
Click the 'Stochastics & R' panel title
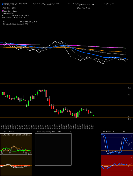coord(109,132)
